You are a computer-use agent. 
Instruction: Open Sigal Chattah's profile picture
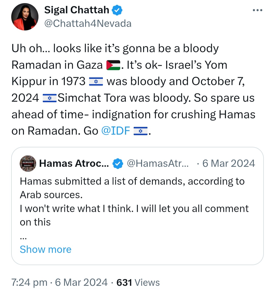pyautogui.click(x=25, y=17)
